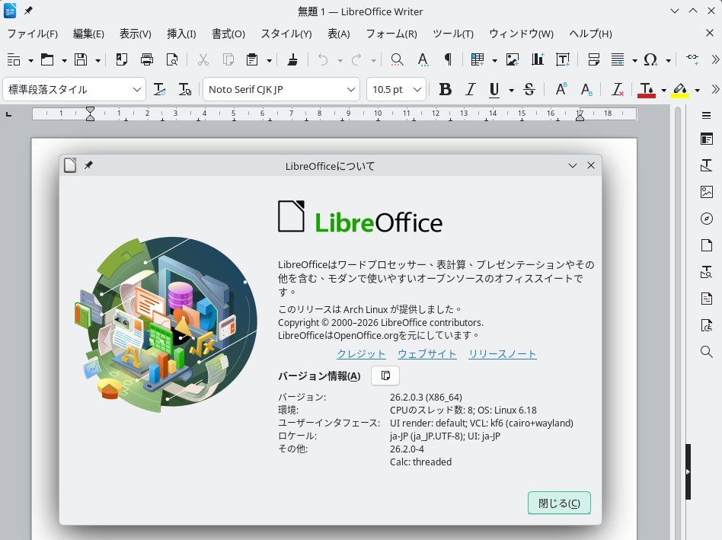Click the Insert Chart toolbar icon
This screenshot has width=722, height=540.
coord(538,59)
